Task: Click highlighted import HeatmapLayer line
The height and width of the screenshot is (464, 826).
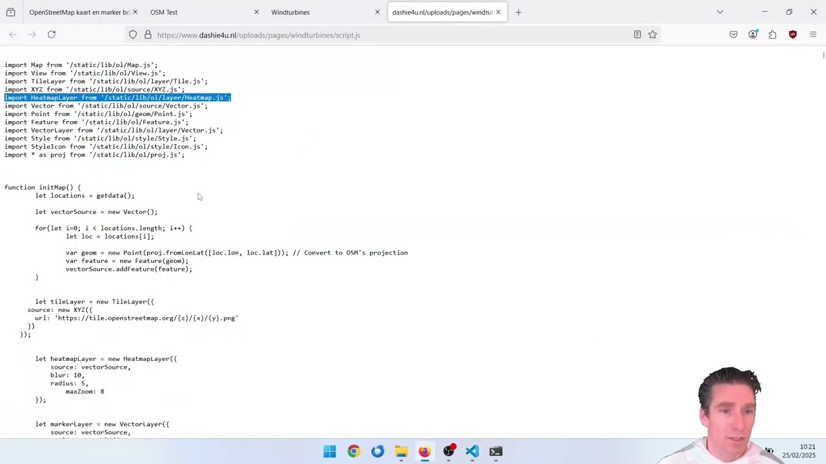Action: (117, 97)
